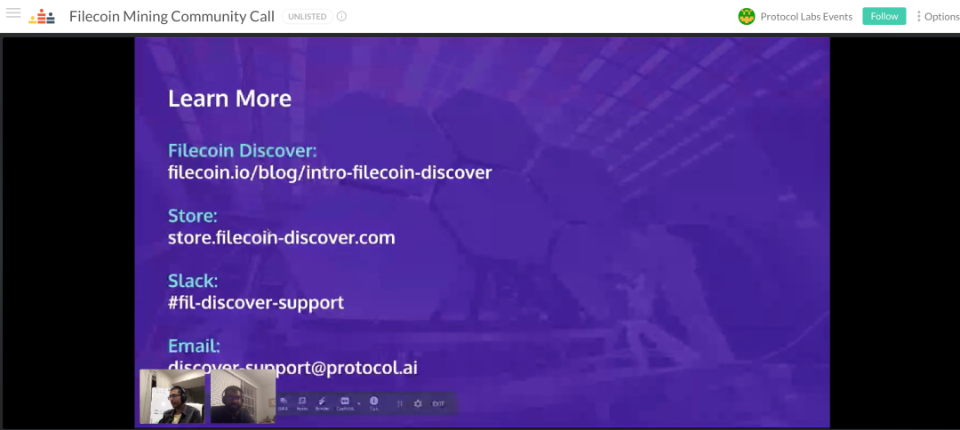Open Tips in slideshow toolbar

click(373, 403)
